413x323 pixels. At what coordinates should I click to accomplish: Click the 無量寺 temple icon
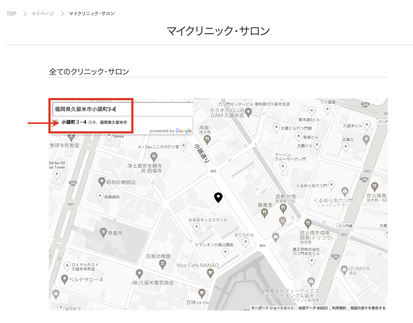tap(104, 232)
